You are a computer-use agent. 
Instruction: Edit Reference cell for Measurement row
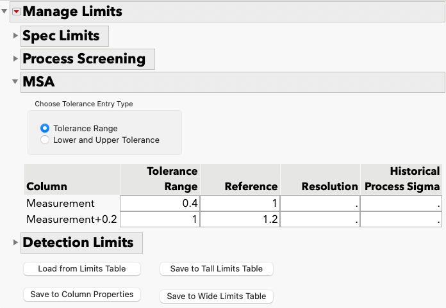click(240, 204)
